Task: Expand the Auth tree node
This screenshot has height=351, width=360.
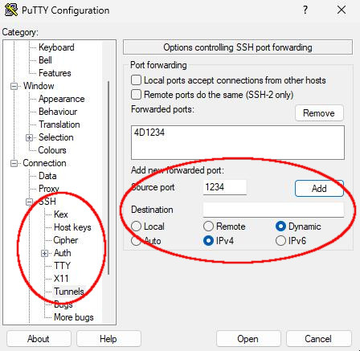Action: pyautogui.click(x=44, y=253)
